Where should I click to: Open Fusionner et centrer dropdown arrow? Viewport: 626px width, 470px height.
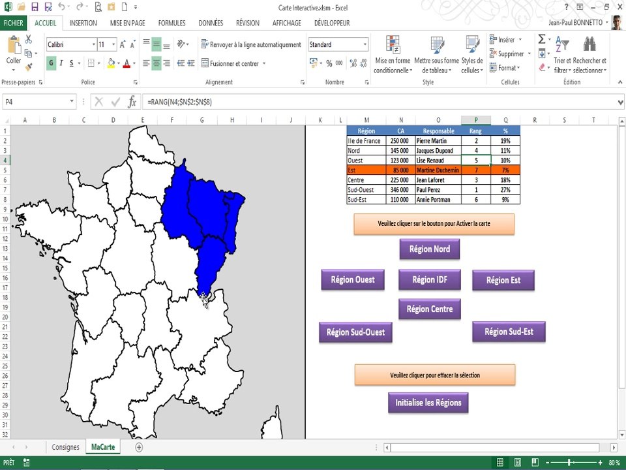(264, 63)
